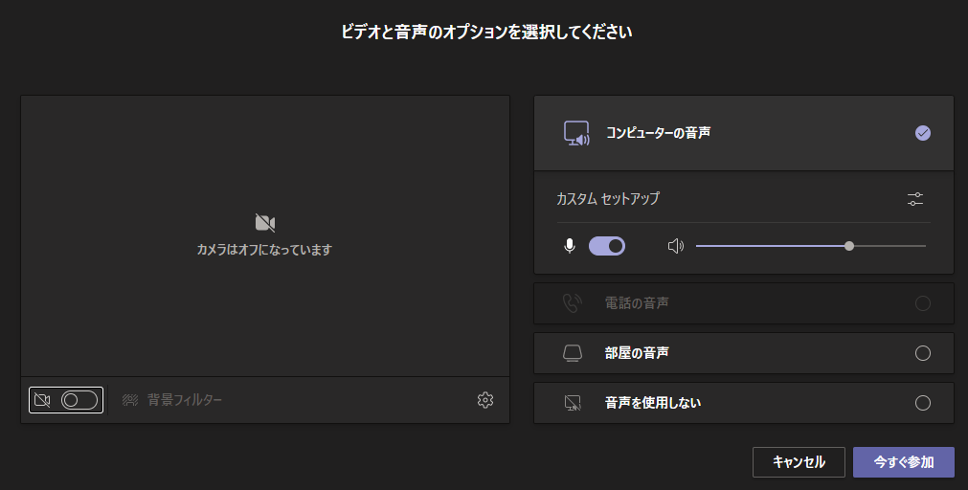This screenshot has width=968, height=490.
Task: Open 背景フィルター text option
Action: pos(185,400)
